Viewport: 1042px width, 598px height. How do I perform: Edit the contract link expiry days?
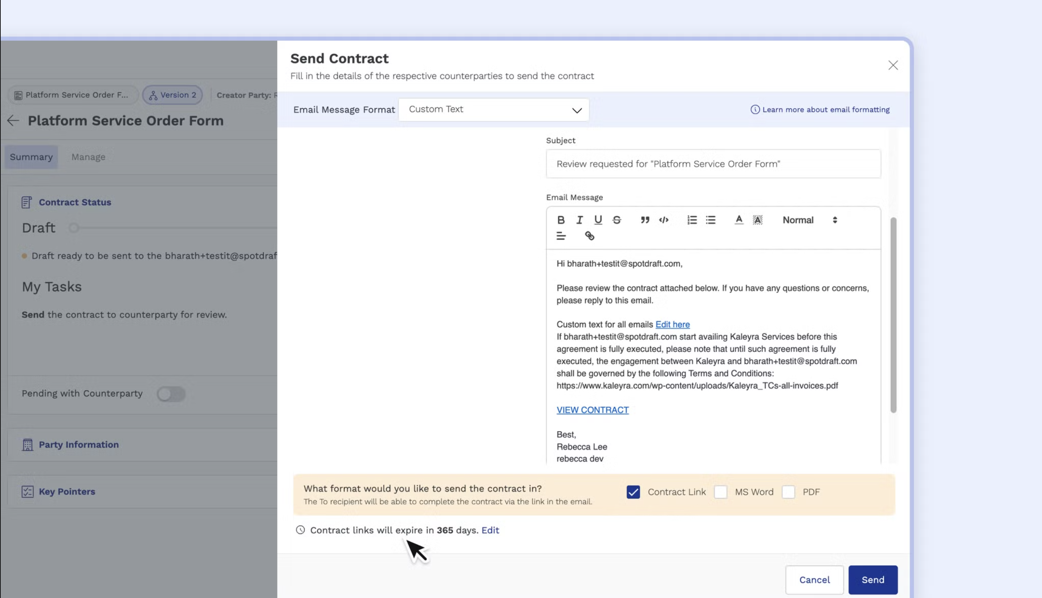[x=490, y=530]
